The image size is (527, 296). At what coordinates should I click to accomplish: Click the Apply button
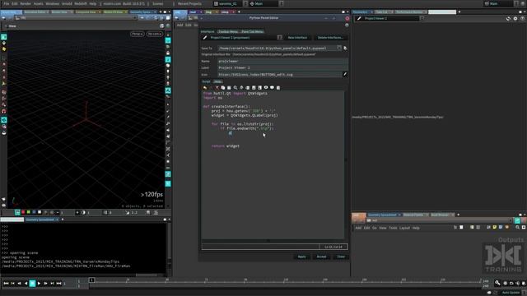tap(302, 257)
